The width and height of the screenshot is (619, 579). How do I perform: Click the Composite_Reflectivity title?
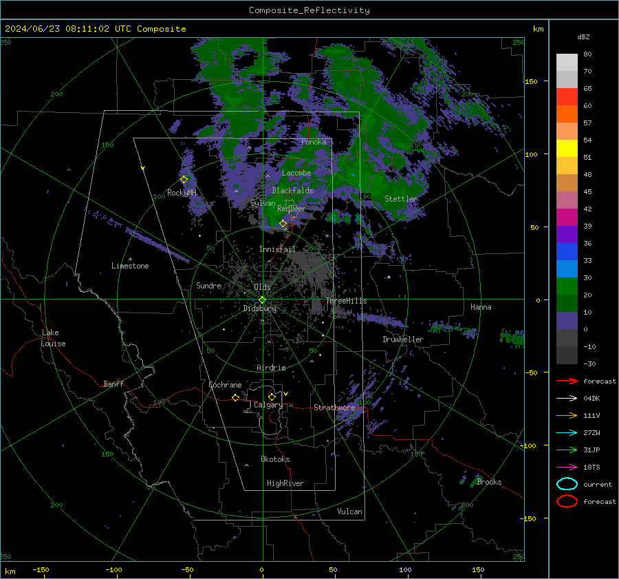coord(309,10)
